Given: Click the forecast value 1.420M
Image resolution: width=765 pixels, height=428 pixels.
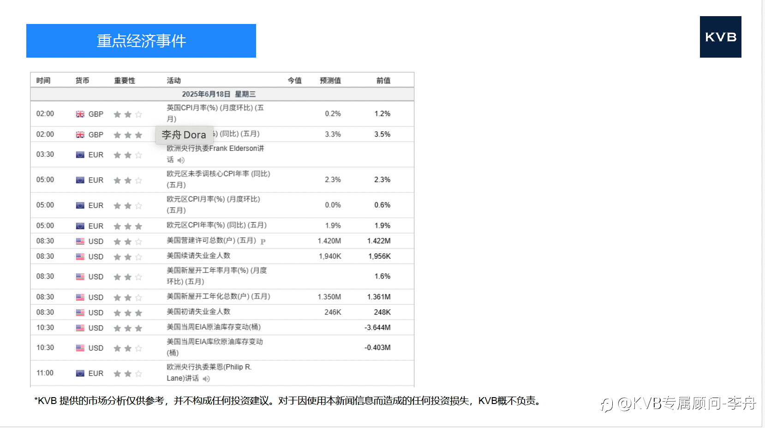Looking at the screenshot, I should click(x=329, y=241).
